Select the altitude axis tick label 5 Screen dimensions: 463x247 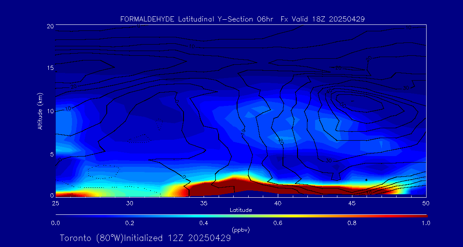pyautogui.click(x=52, y=154)
